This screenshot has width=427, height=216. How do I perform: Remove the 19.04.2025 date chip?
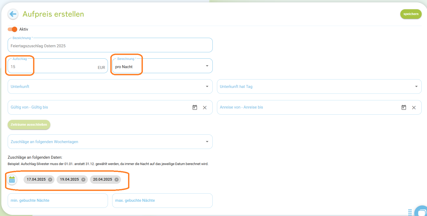[x=83, y=180]
